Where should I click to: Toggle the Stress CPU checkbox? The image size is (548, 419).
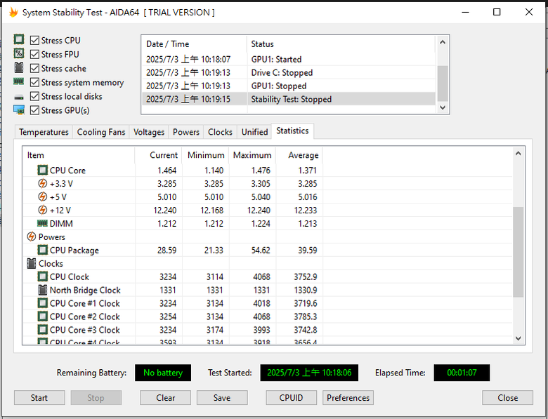(34, 41)
